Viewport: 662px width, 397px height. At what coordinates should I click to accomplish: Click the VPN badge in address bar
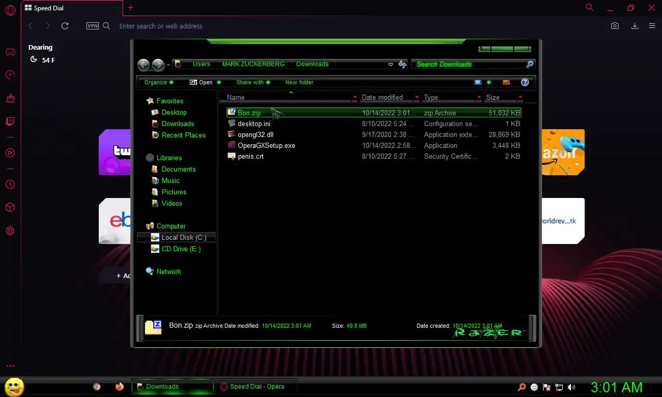93,26
